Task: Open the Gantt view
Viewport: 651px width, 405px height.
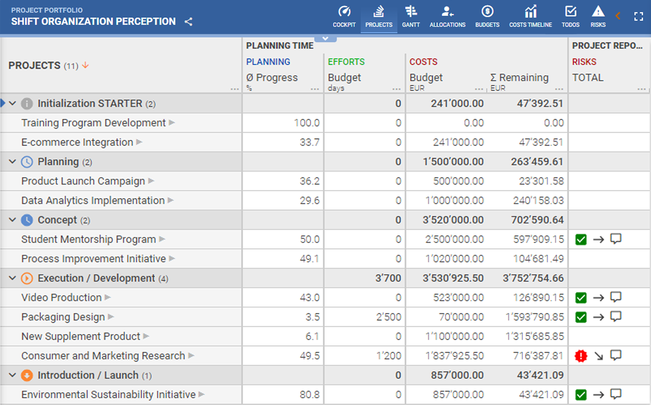Action: pos(411,17)
